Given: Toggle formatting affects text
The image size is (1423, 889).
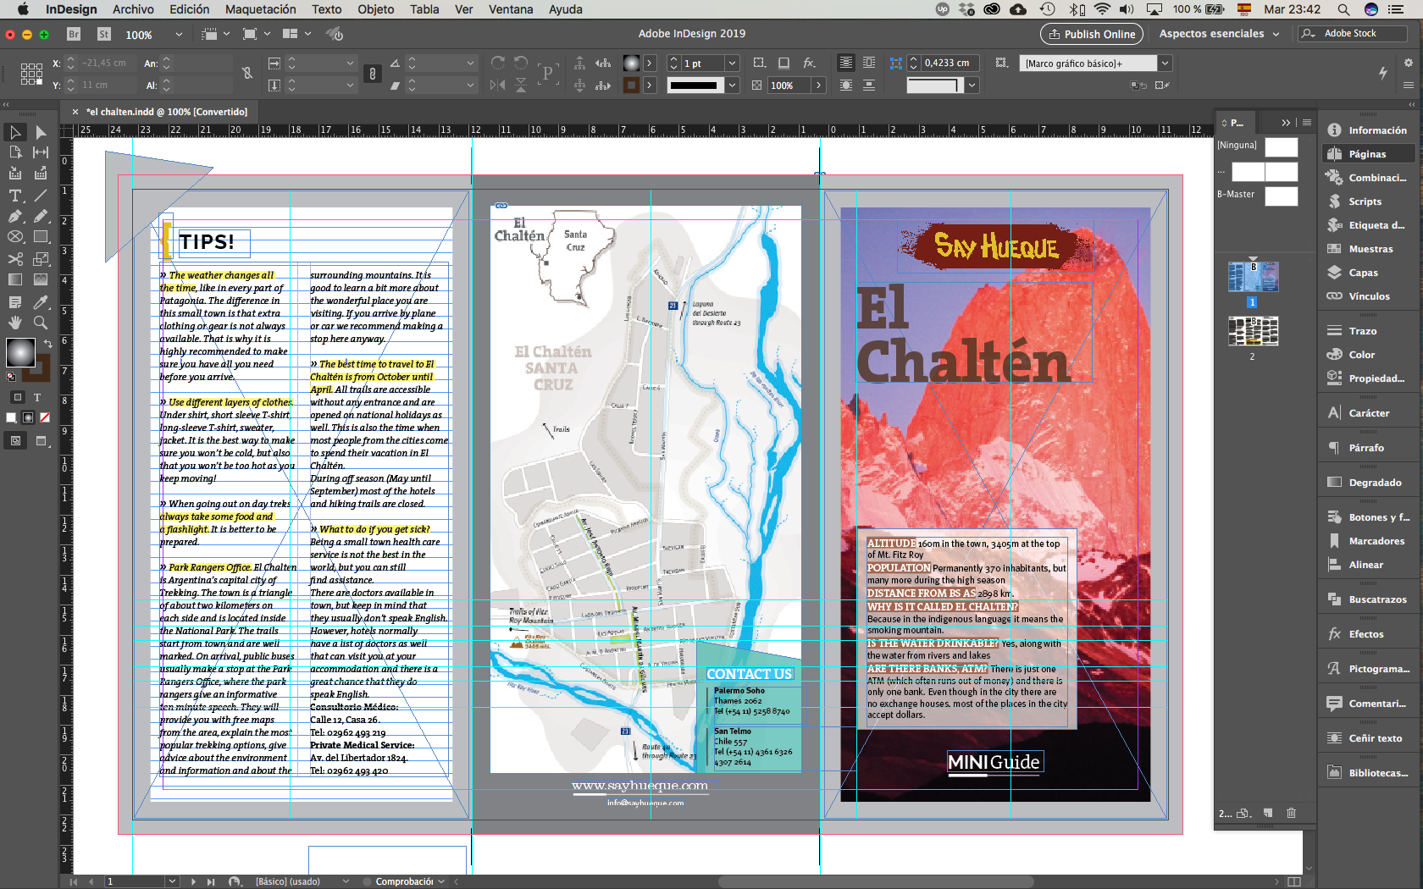Looking at the screenshot, I should [x=37, y=397].
